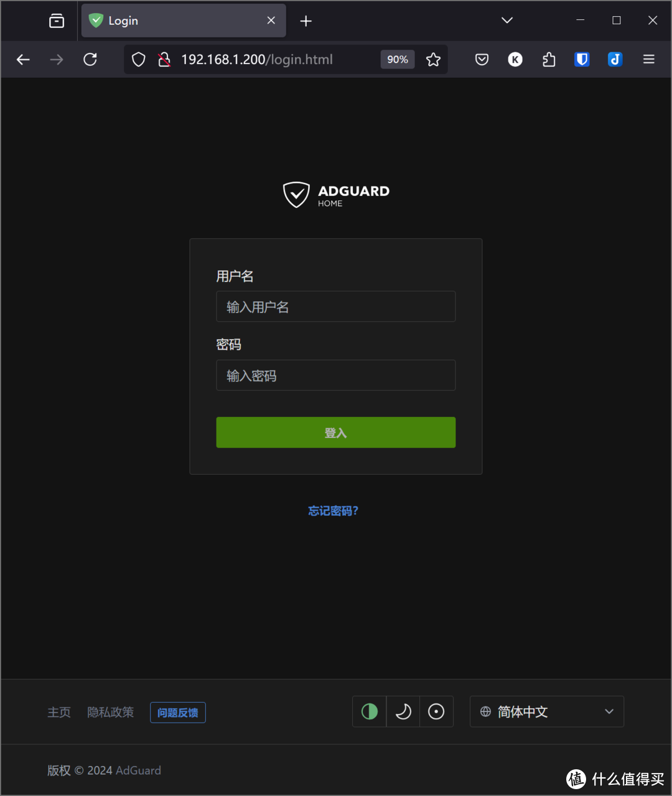Screen dimensions: 672x796
Task: Open the 简体中文 language dropdown
Action: point(546,711)
